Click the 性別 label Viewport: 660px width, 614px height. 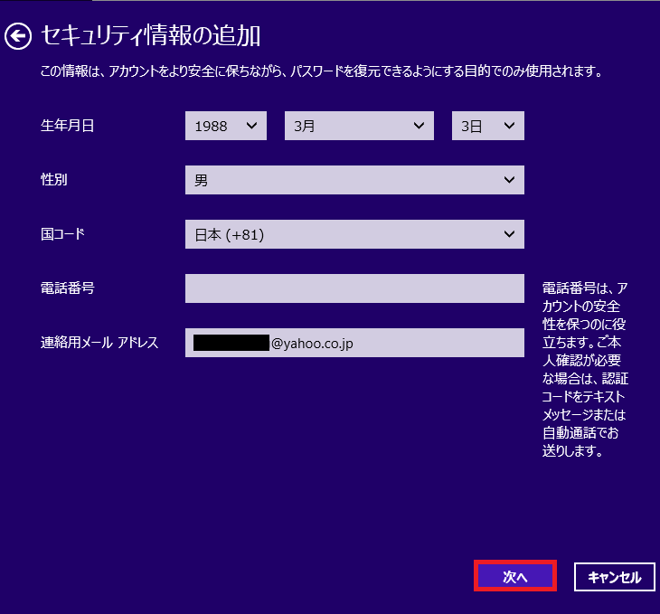click(x=54, y=180)
